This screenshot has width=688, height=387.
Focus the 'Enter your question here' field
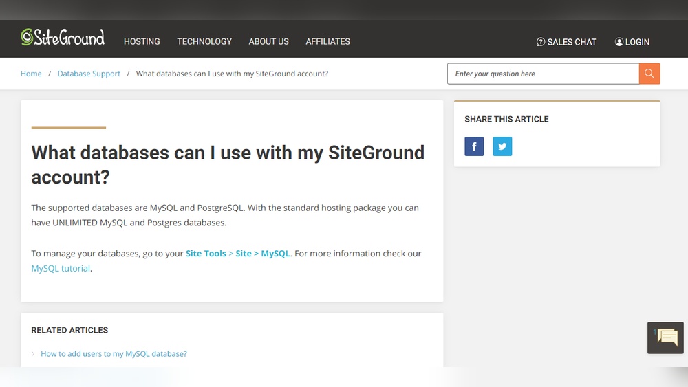(543, 74)
